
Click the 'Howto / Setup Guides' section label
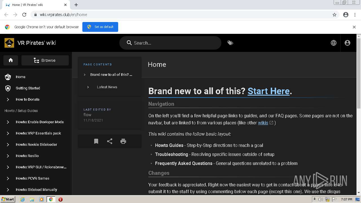[21, 111]
